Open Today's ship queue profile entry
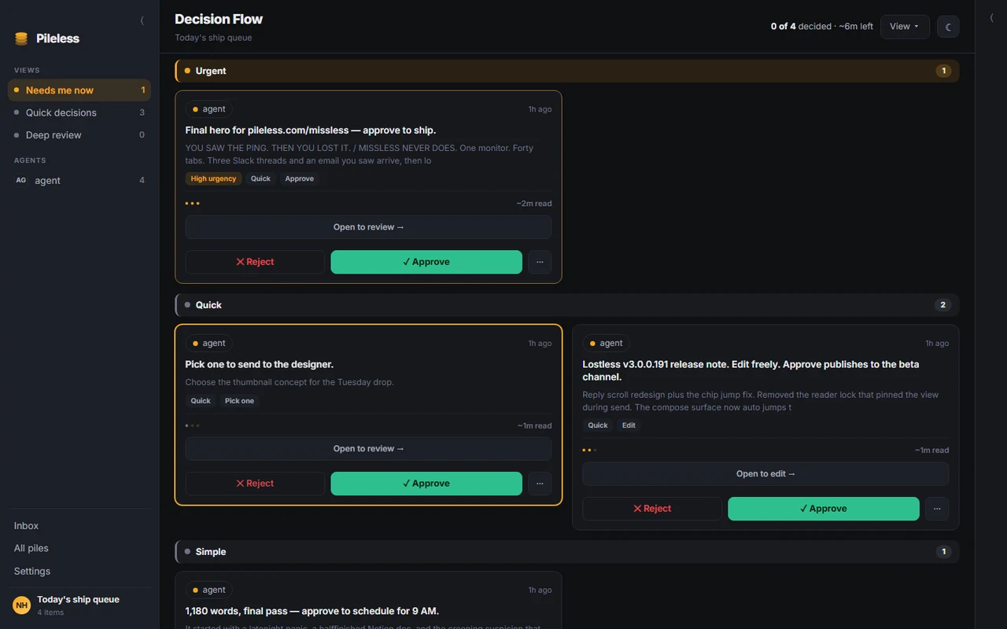This screenshot has height=629, width=1007. 79,605
